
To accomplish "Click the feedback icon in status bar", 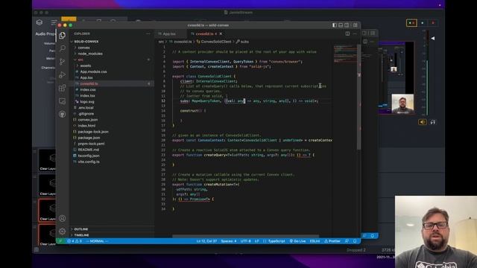I will point(347,241).
